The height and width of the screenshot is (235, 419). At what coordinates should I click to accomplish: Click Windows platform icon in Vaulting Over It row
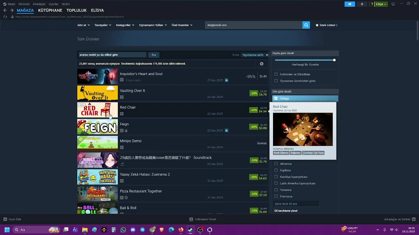[x=122, y=97]
